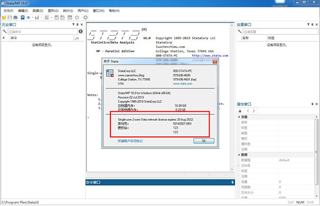The height and width of the screenshot is (206, 320).
Task: Open the 文件(F) menu
Action: [x=9, y=11]
